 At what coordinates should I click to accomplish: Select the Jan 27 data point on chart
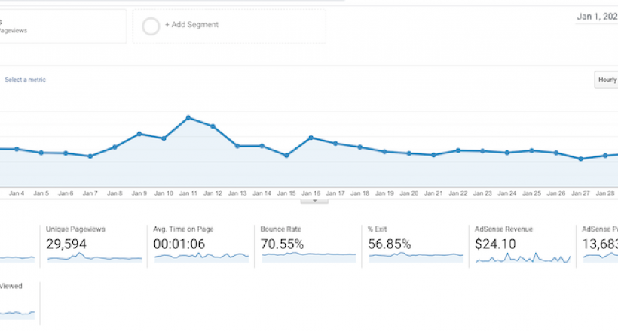click(x=580, y=159)
